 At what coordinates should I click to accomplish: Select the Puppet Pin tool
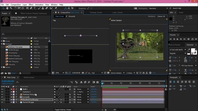coord(56,8)
